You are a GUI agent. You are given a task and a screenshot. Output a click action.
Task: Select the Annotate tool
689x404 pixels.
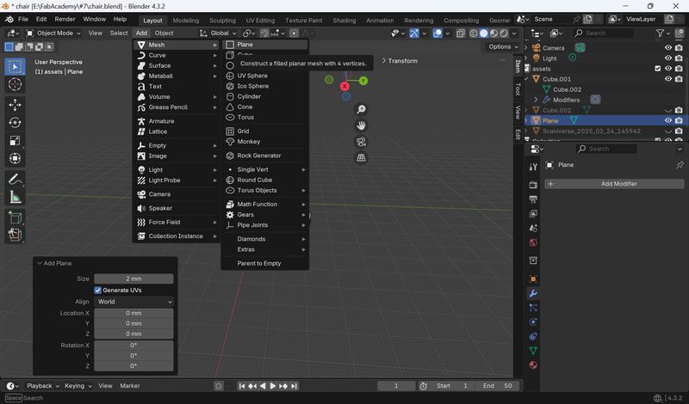[x=15, y=180]
